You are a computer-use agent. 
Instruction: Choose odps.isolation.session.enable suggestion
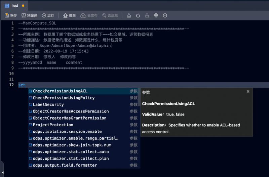coord(67,131)
